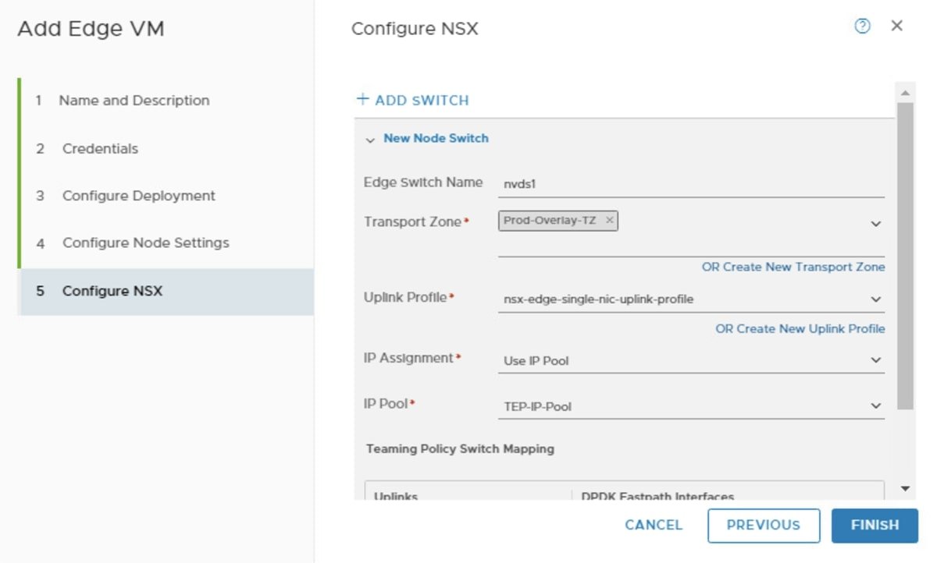Open the IP Pool dropdown showing TEP-IP-Pool
937x563 pixels.
click(x=874, y=405)
